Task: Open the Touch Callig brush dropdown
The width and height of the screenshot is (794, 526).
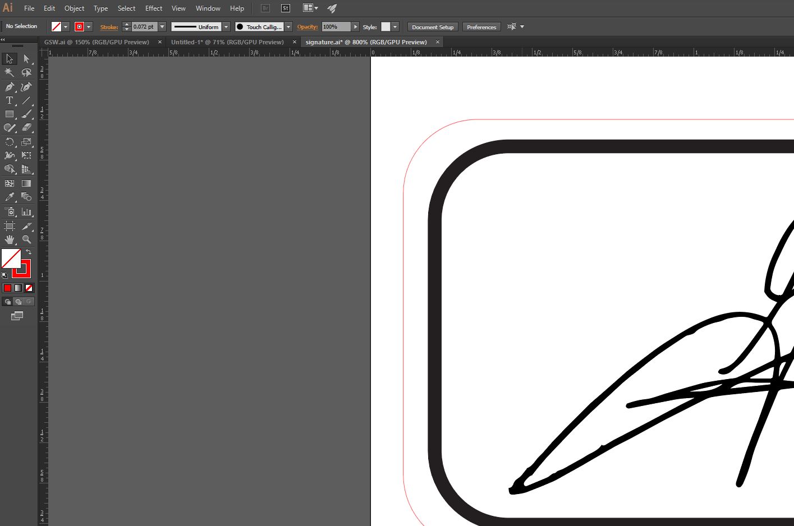Action: pos(288,27)
